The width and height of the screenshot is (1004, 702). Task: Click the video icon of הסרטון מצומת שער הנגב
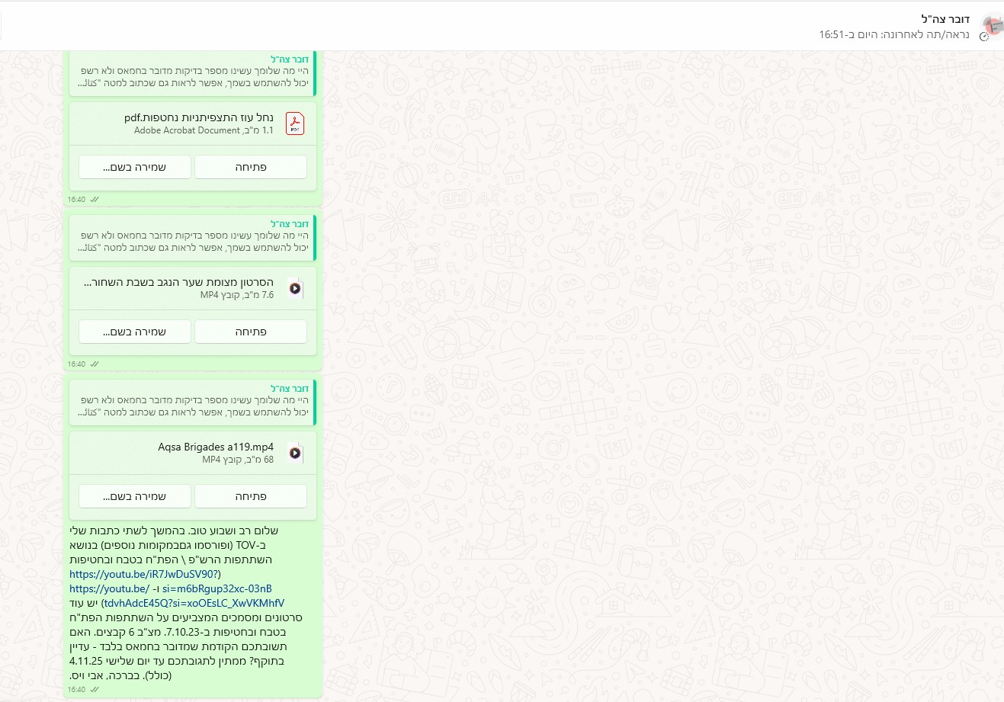tap(295, 288)
